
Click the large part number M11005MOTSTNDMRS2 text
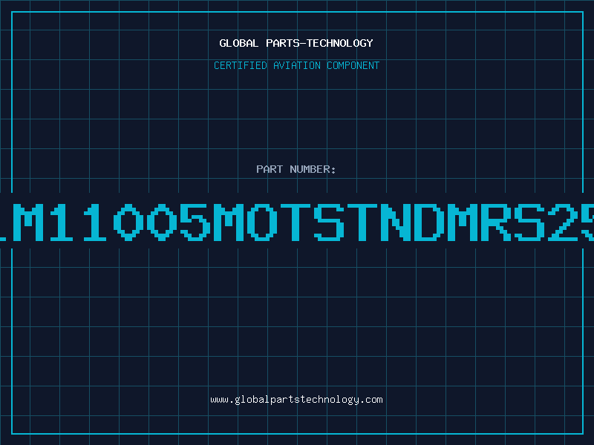(297, 222)
